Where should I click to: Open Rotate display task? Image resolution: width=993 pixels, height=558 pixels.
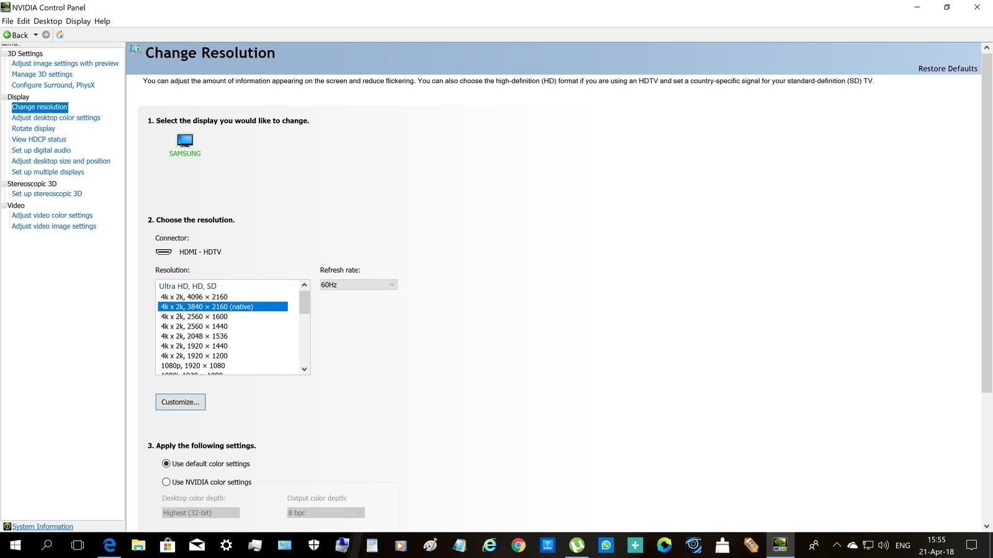pos(34,128)
